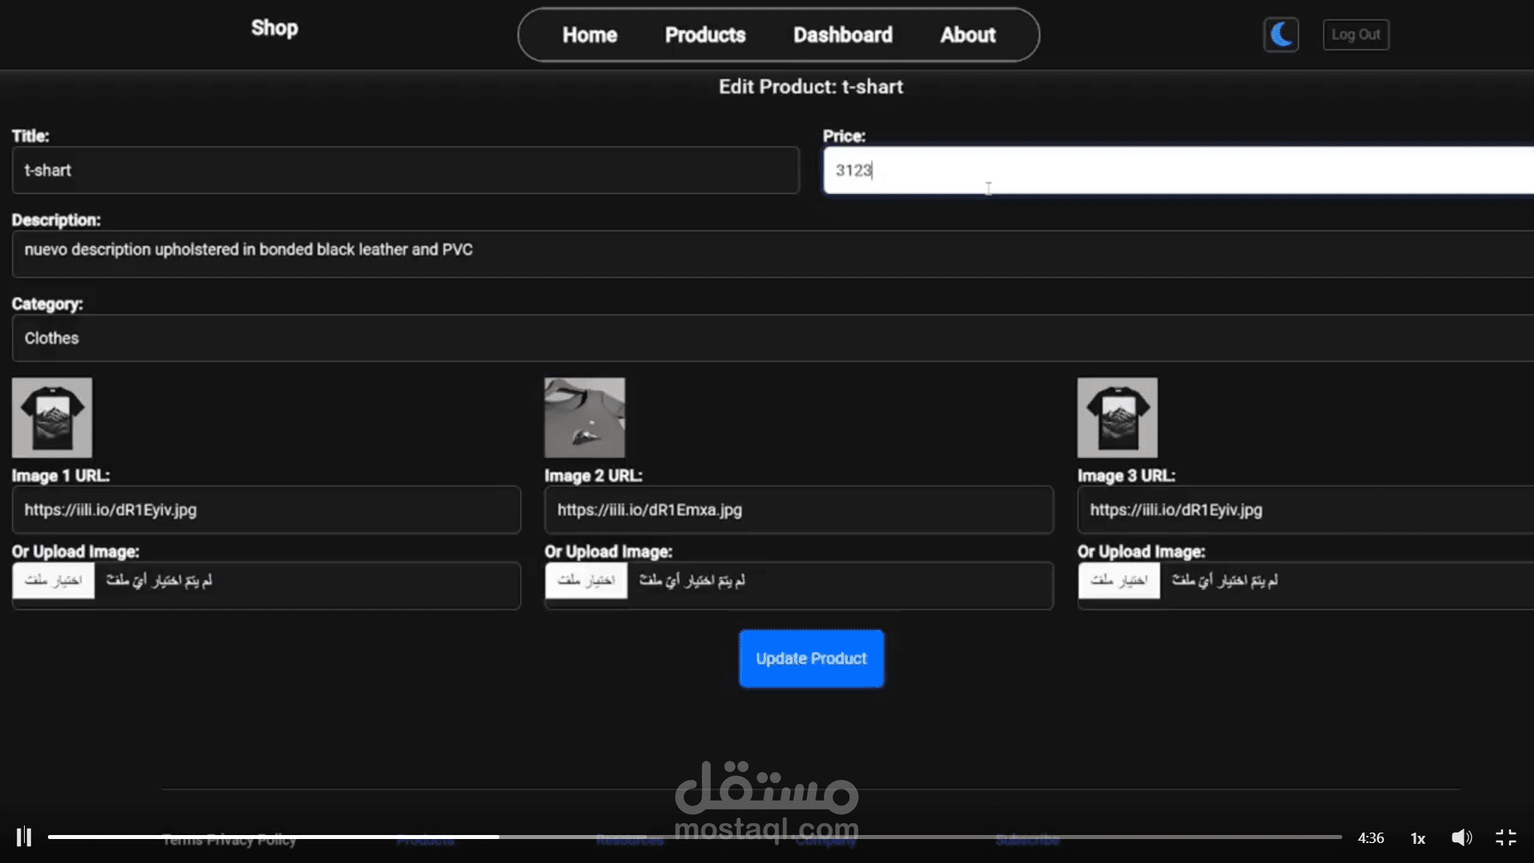
Task: Open the Category field showing Clothes
Action: click(x=767, y=338)
